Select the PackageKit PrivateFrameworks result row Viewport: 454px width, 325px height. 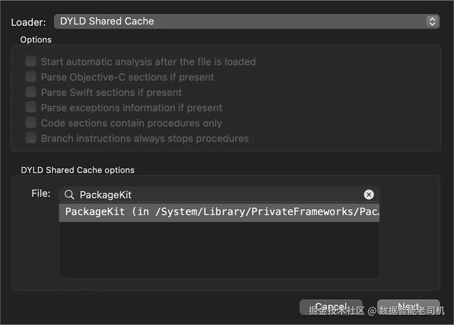click(219, 212)
